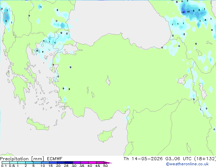This screenshot has width=216, height=167.
Task: Click the legend's purple arrow tip past 50
Action: (x=108, y=163)
